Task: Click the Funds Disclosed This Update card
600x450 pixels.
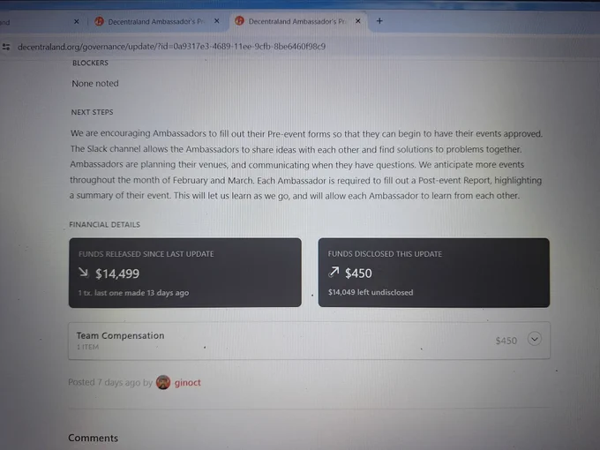Action: (434, 273)
